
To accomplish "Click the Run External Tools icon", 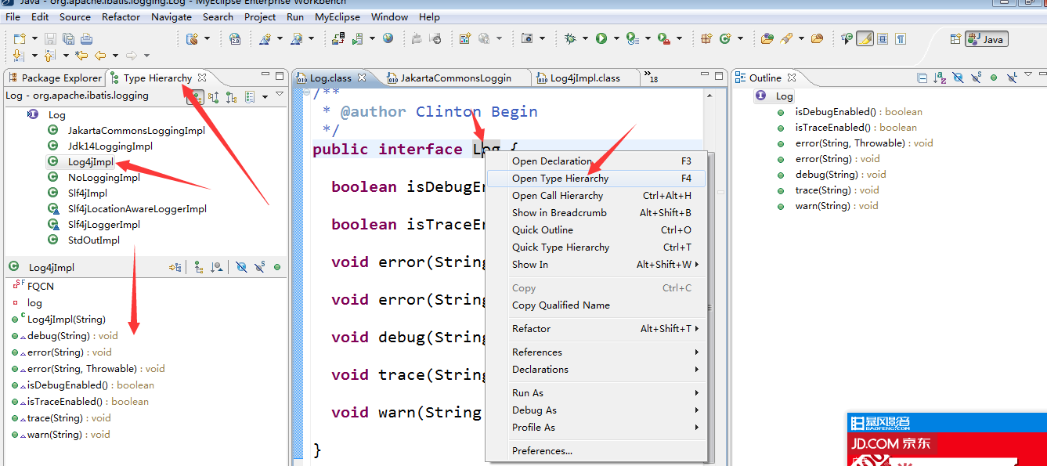I will pos(663,38).
